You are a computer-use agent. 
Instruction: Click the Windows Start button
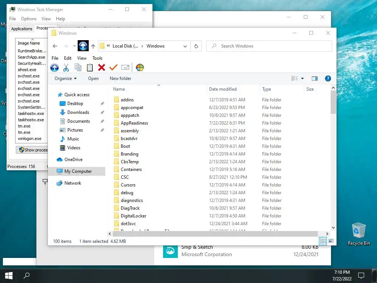[x=9, y=276]
